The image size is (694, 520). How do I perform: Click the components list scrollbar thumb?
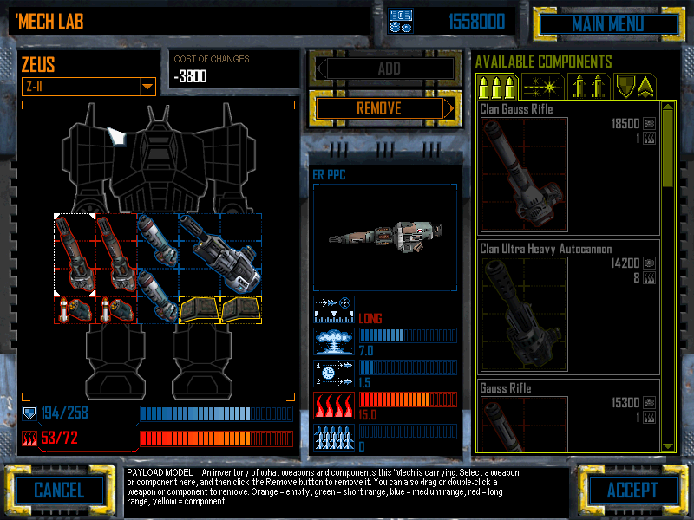[668, 149]
